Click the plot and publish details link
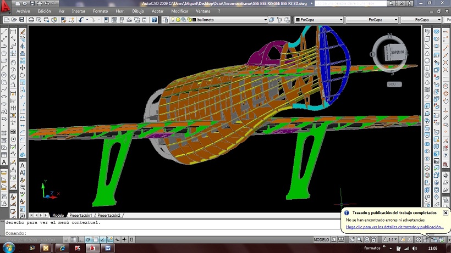The image size is (451, 253). coord(394,227)
